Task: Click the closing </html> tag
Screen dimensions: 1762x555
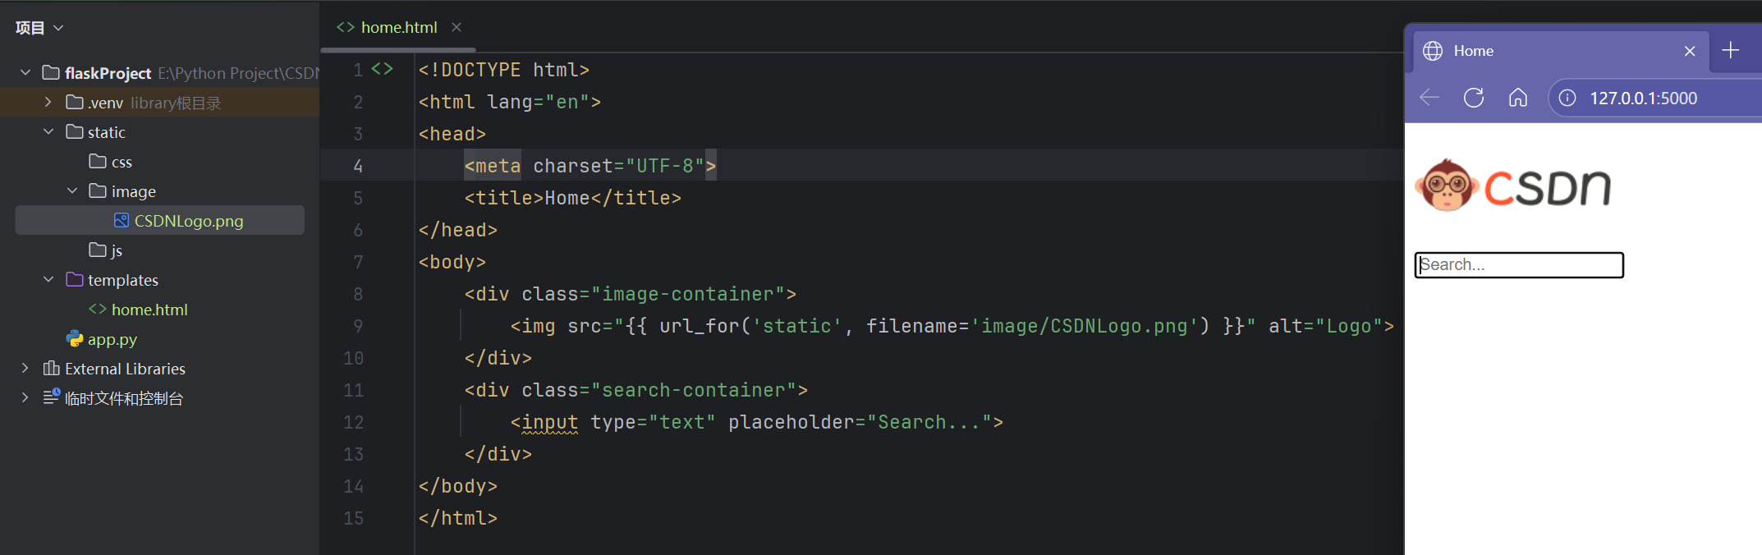Action: [x=458, y=518]
